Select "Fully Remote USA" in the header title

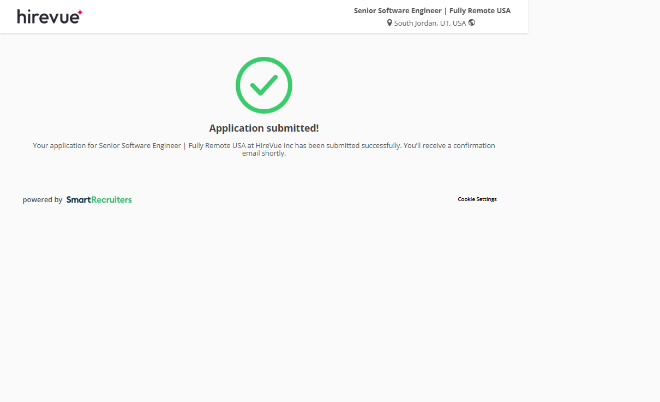click(x=480, y=10)
